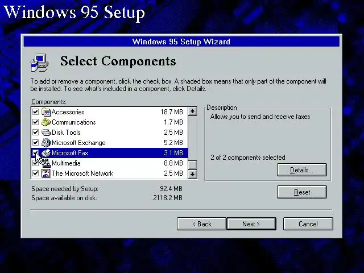Viewport: 364px width, 273px height.
Task: Click the setup computer icon beside Select Components
Action: tap(40, 63)
